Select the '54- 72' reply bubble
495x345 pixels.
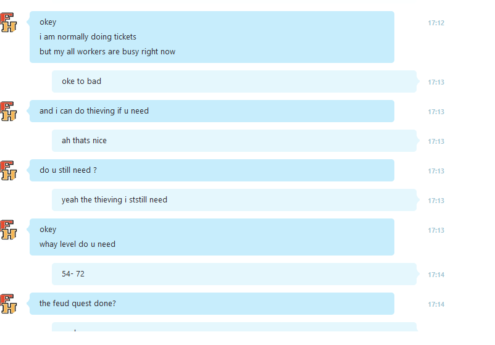[x=235, y=274]
